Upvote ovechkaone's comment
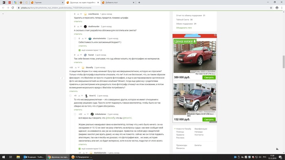This screenshot has width=285, height=160. 78,14
